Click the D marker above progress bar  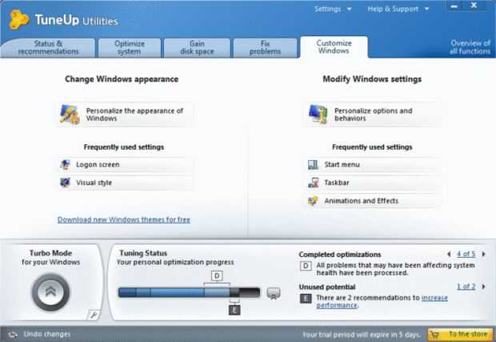coord(217,276)
